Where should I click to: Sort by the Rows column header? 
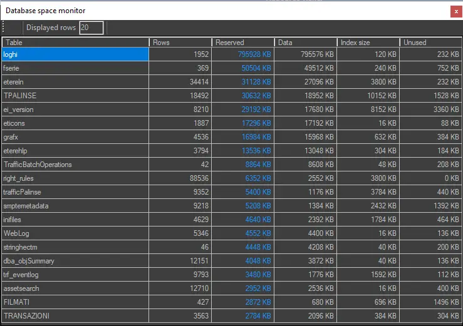pyautogui.click(x=180, y=43)
